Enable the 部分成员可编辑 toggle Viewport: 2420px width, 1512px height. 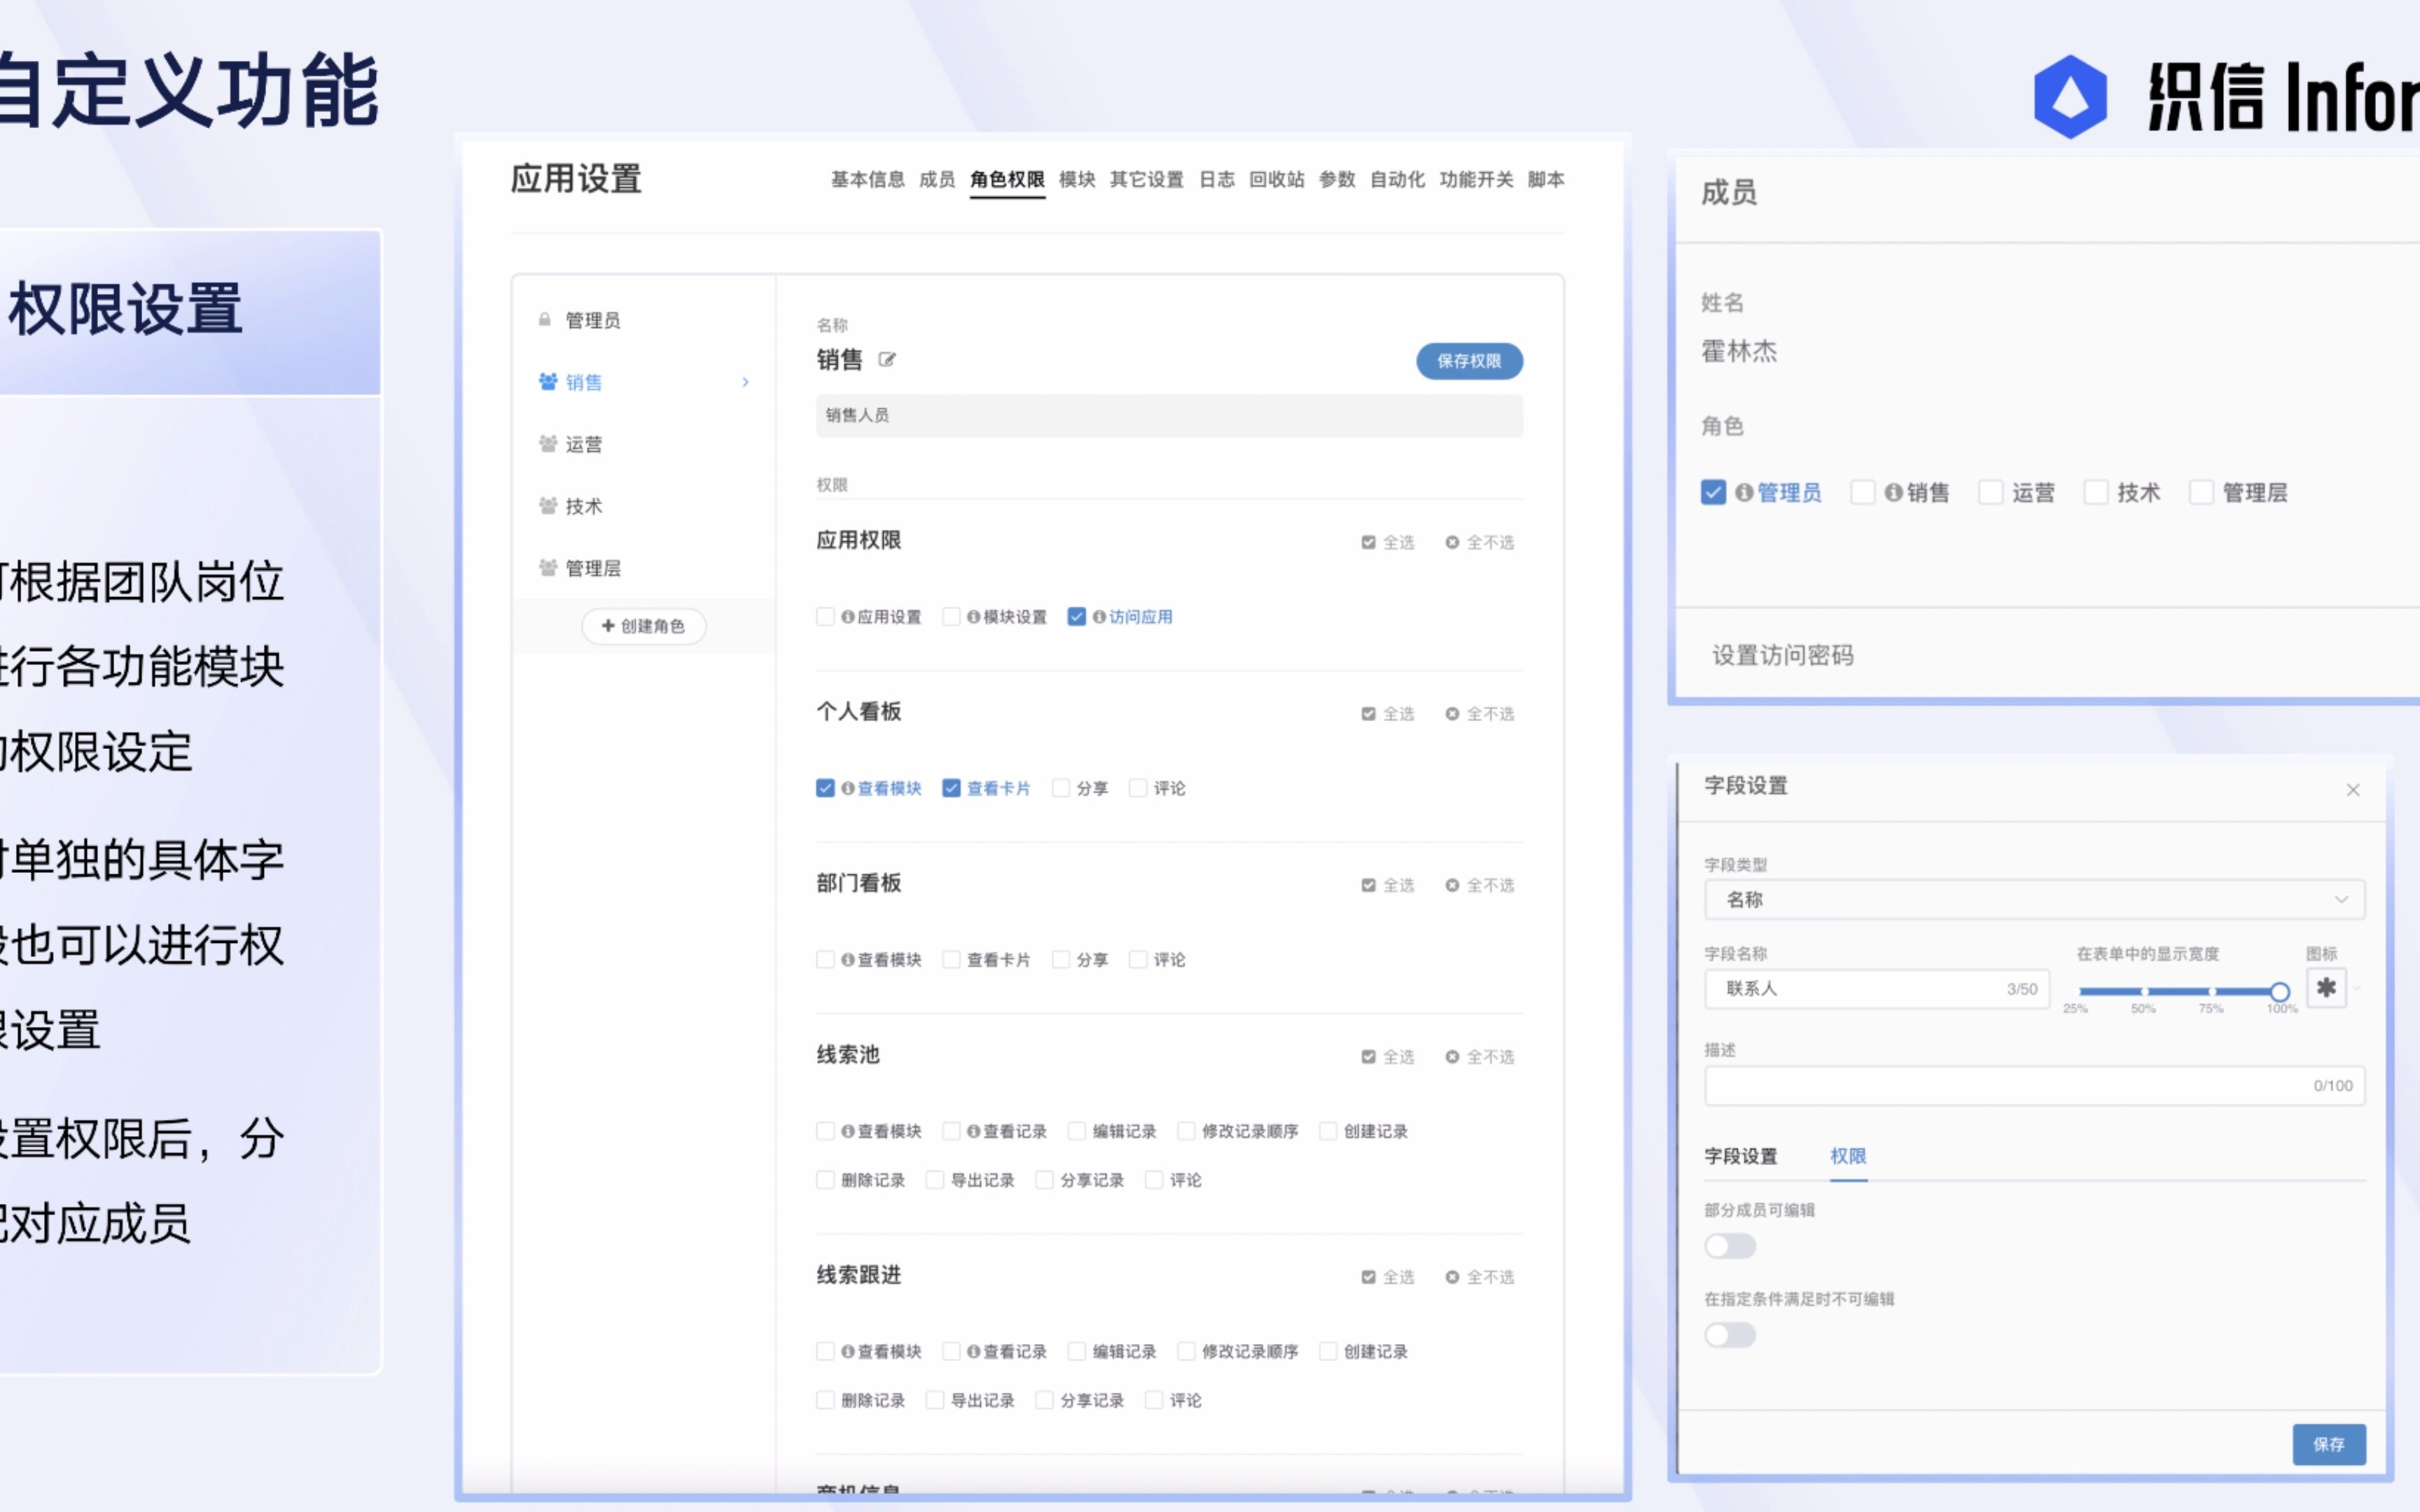tap(1730, 1246)
